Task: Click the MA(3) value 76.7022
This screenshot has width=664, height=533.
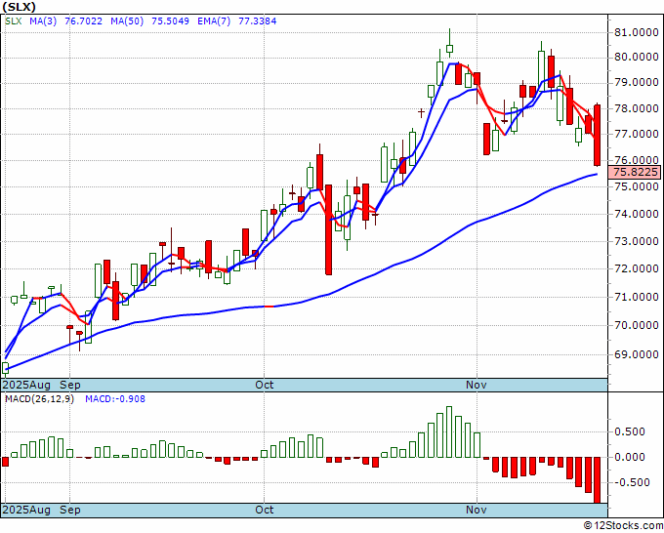Action: (83, 20)
